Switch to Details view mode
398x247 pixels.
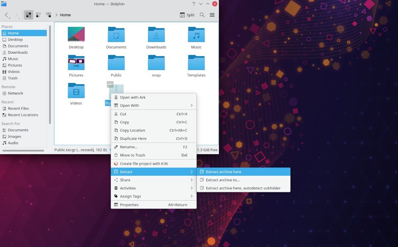point(48,15)
